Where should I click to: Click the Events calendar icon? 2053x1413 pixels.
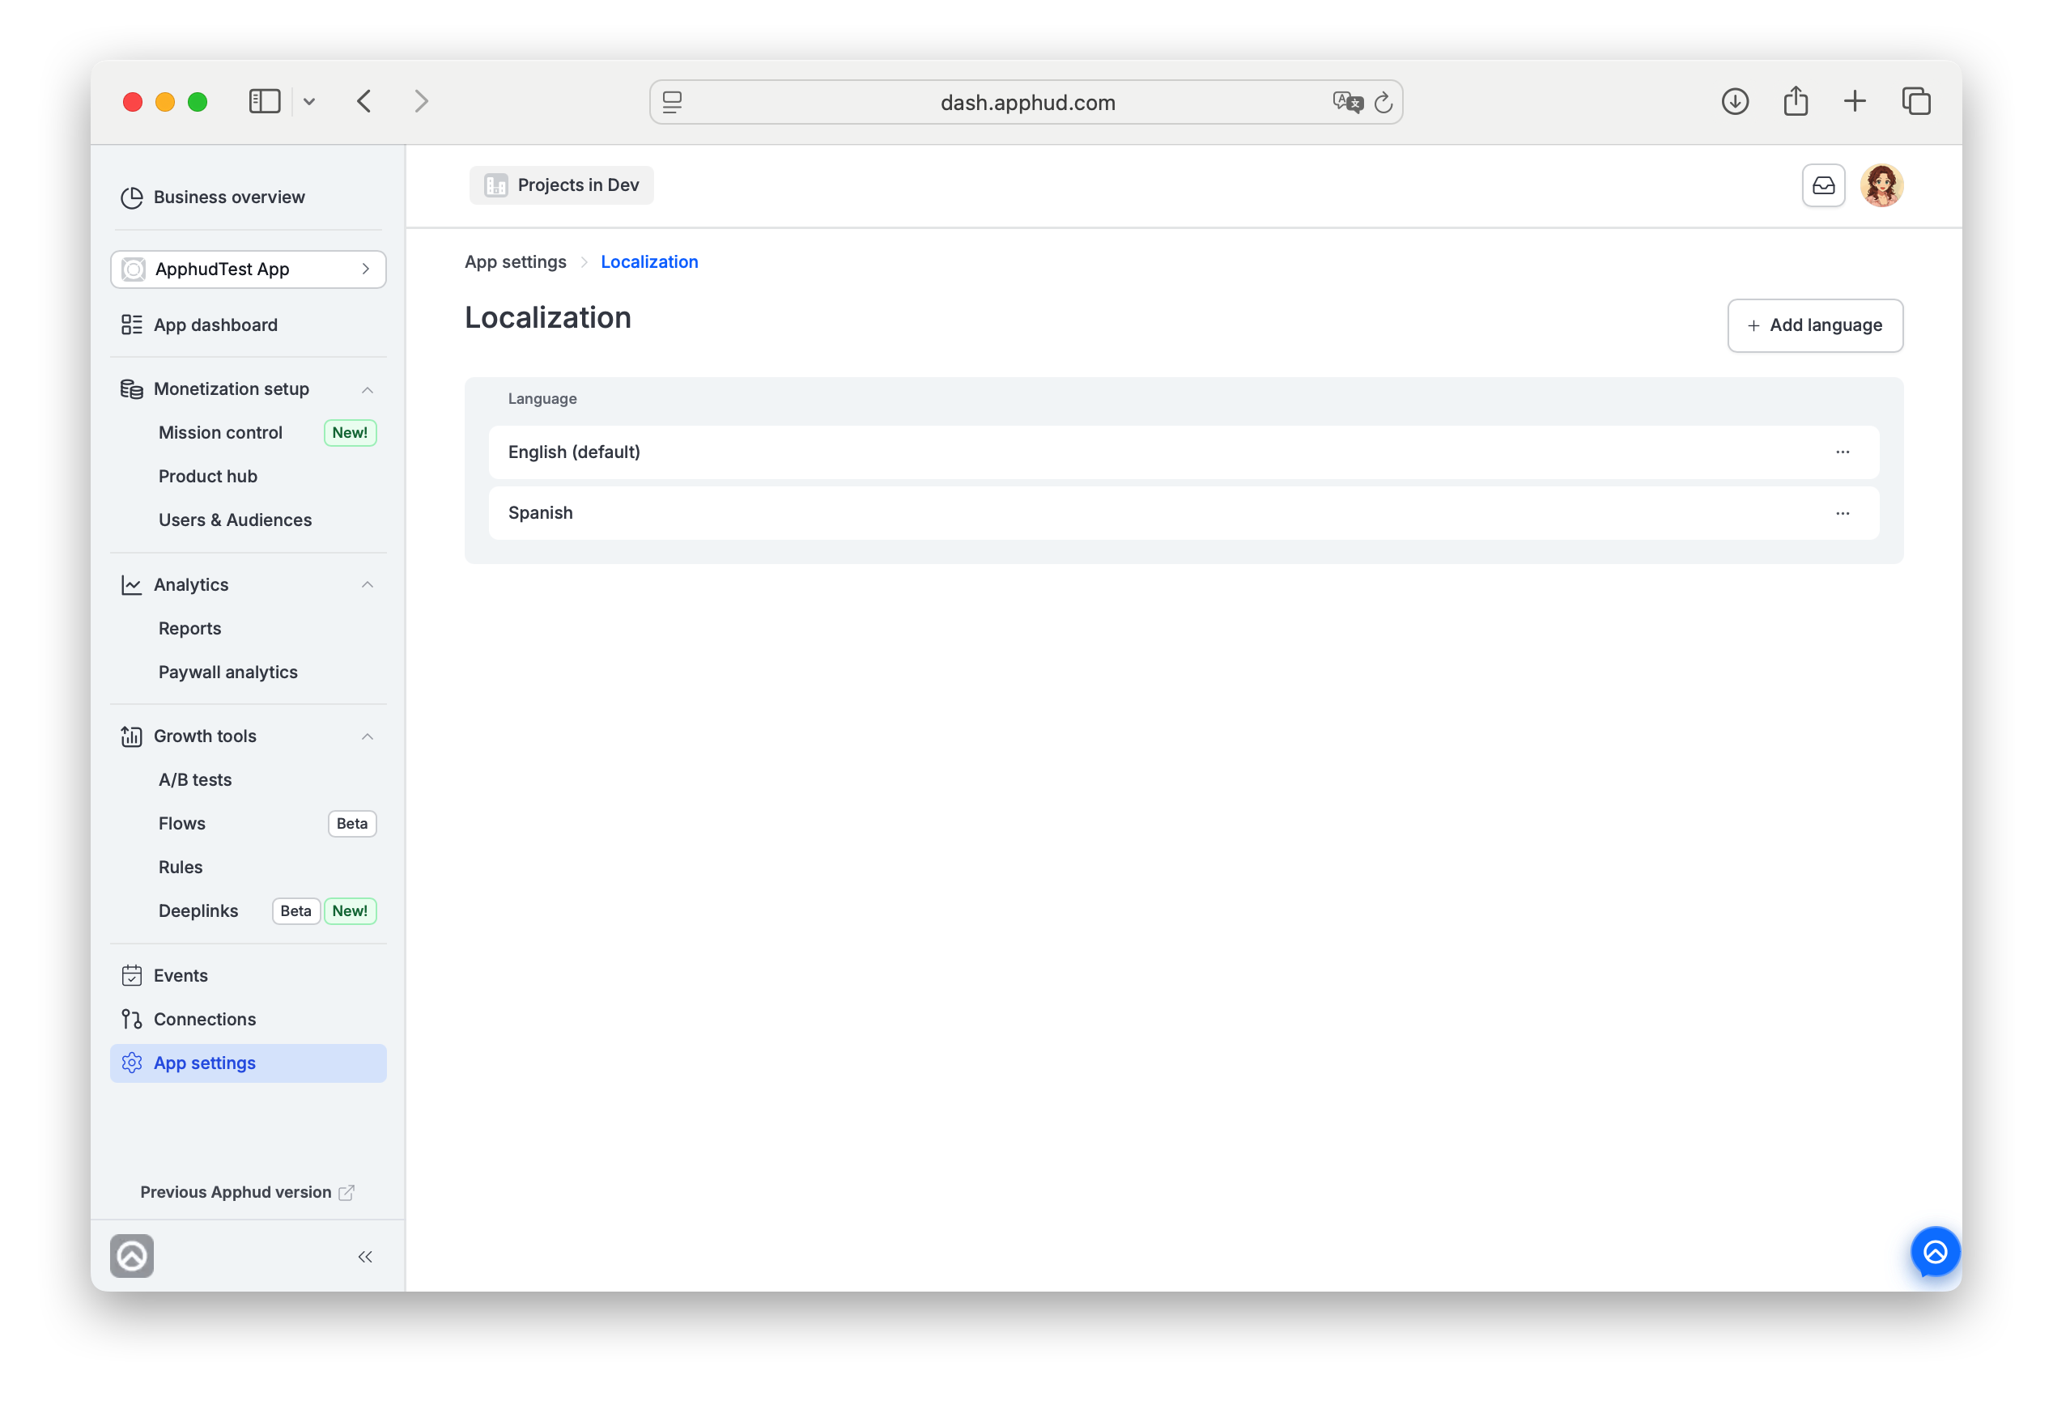[x=132, y=976]
